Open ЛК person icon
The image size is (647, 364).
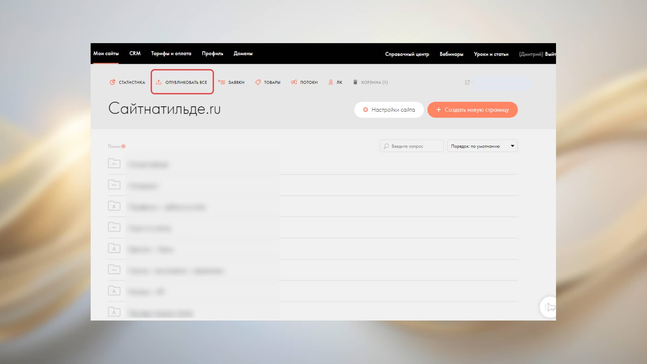tap(331, 82)
